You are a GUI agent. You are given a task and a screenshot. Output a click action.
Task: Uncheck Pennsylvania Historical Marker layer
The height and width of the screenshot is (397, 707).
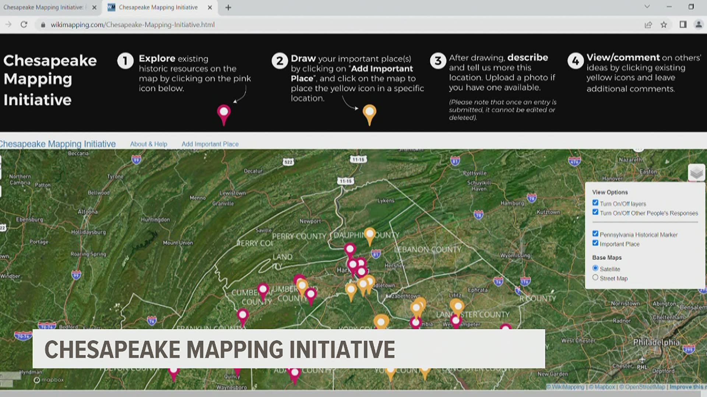tap(595, 234)
